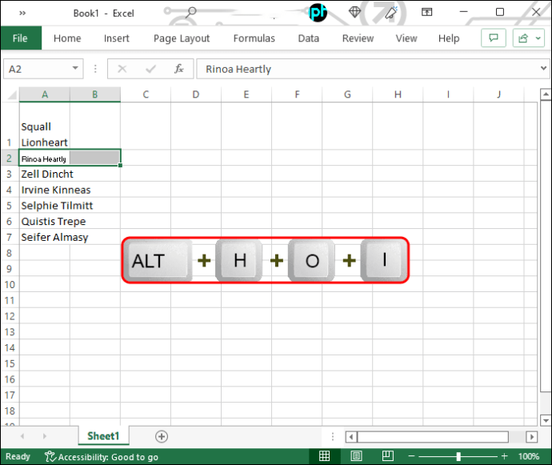This screenshot has width=552, height=465.
Task: Open the File tab
Action: click(20, 38)
